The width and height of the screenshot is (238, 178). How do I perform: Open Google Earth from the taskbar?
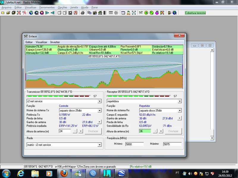coord(122,173)
